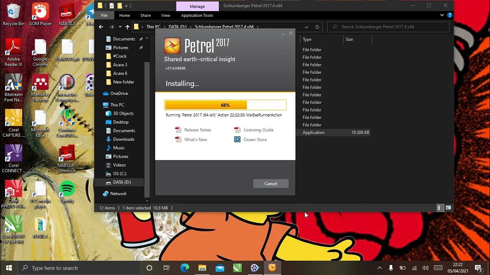Open File Explorer from taskbar

point(202,268)
